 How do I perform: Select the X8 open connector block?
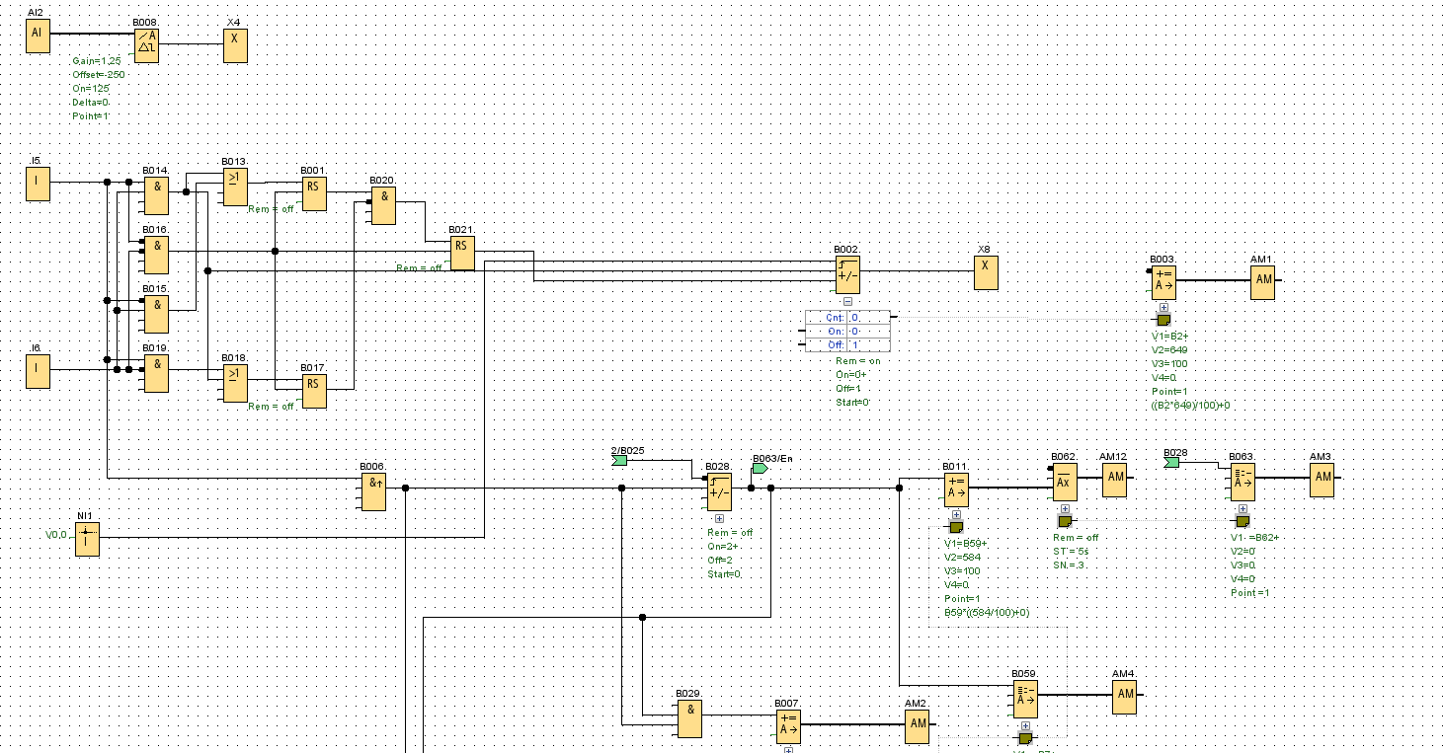pyautogui.click(x=985, y=271)
